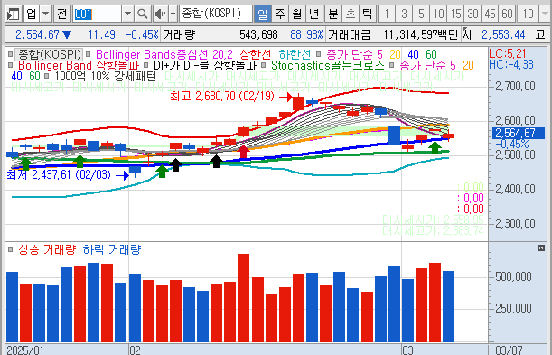Toggle Bollinger Band 상향돌파 signal checkbox
This screenshot has width=552, height=355.
tap(11, 65)
